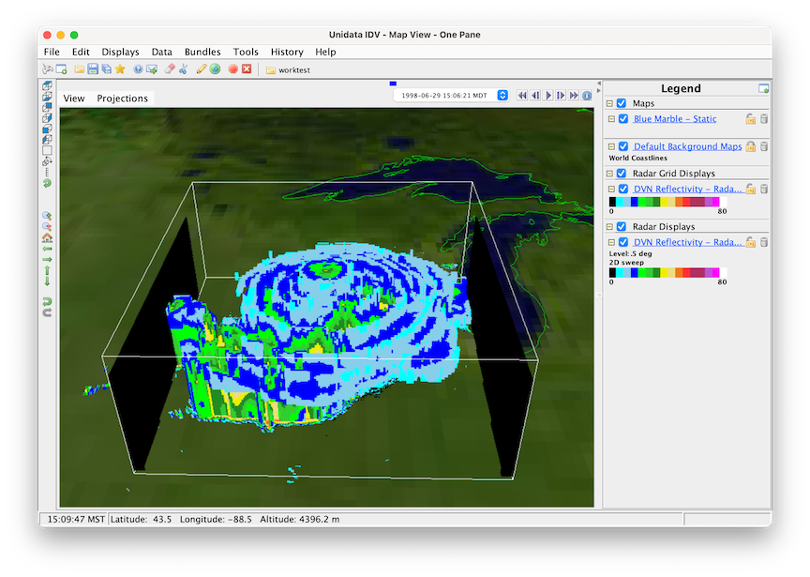Click the home icon to reset viewpoint
Screen dimensions: 810x577
pos(47,238)
